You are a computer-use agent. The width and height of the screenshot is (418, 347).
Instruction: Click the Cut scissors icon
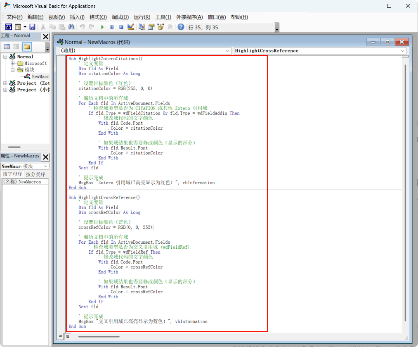43,27
